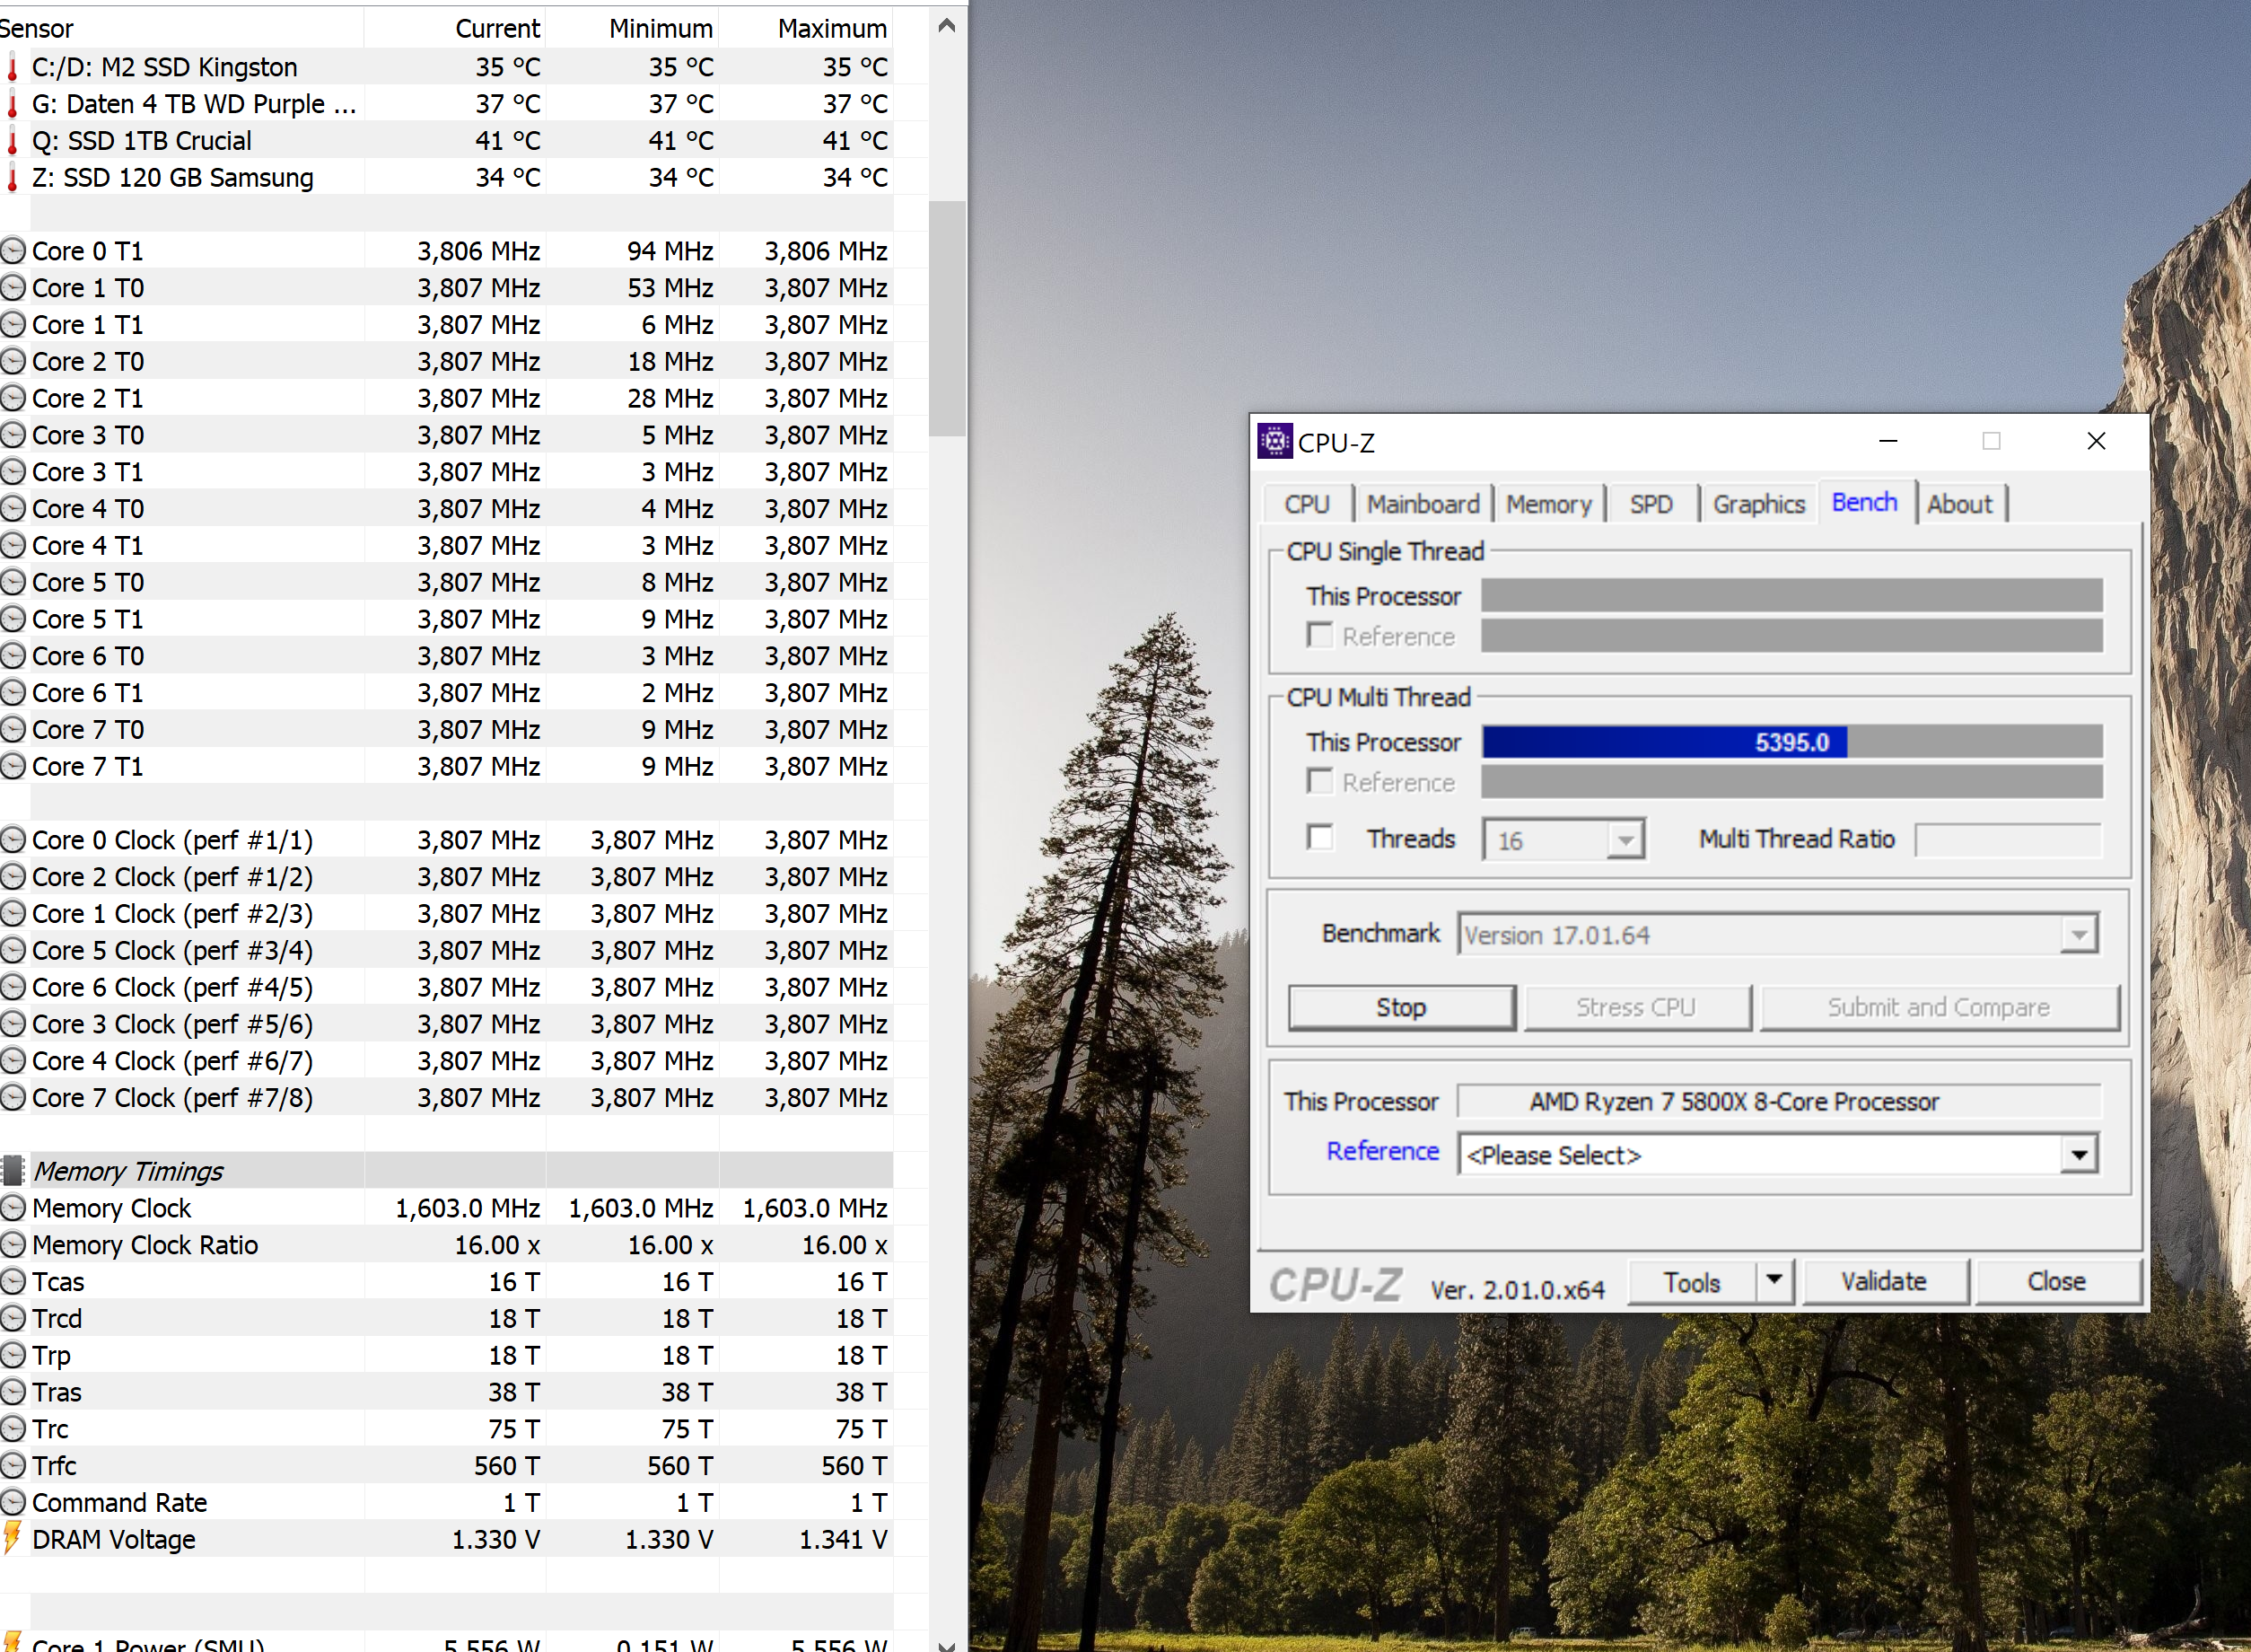Check the Threads checkbox
This screenshot has height=1652, width=2251.
(x=1319, y=838)
